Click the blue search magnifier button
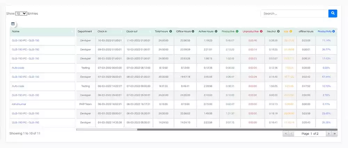This screenshot has height=148, width=348. point(333,14)
